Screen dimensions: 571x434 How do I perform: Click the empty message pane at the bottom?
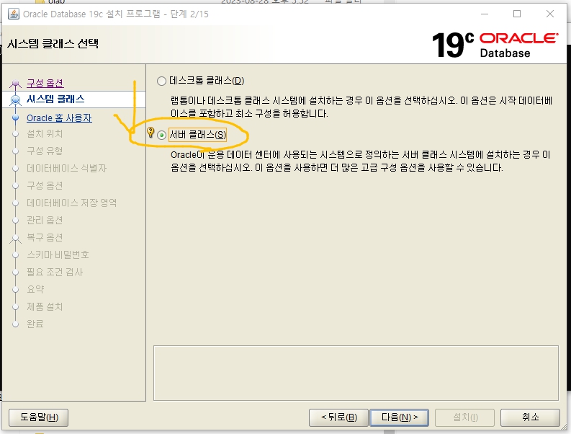pyautogui.click(x=356, y=373)
